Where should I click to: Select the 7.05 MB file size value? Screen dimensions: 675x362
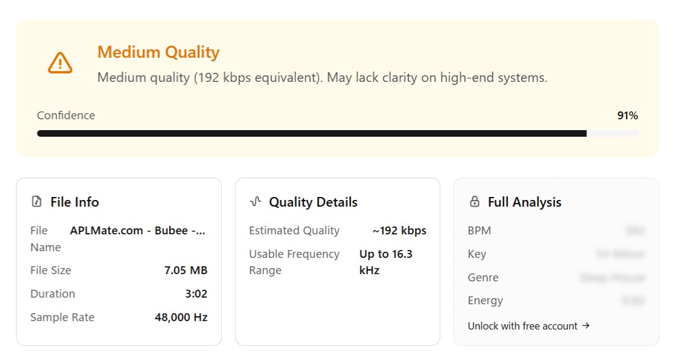tap(186, 270)
